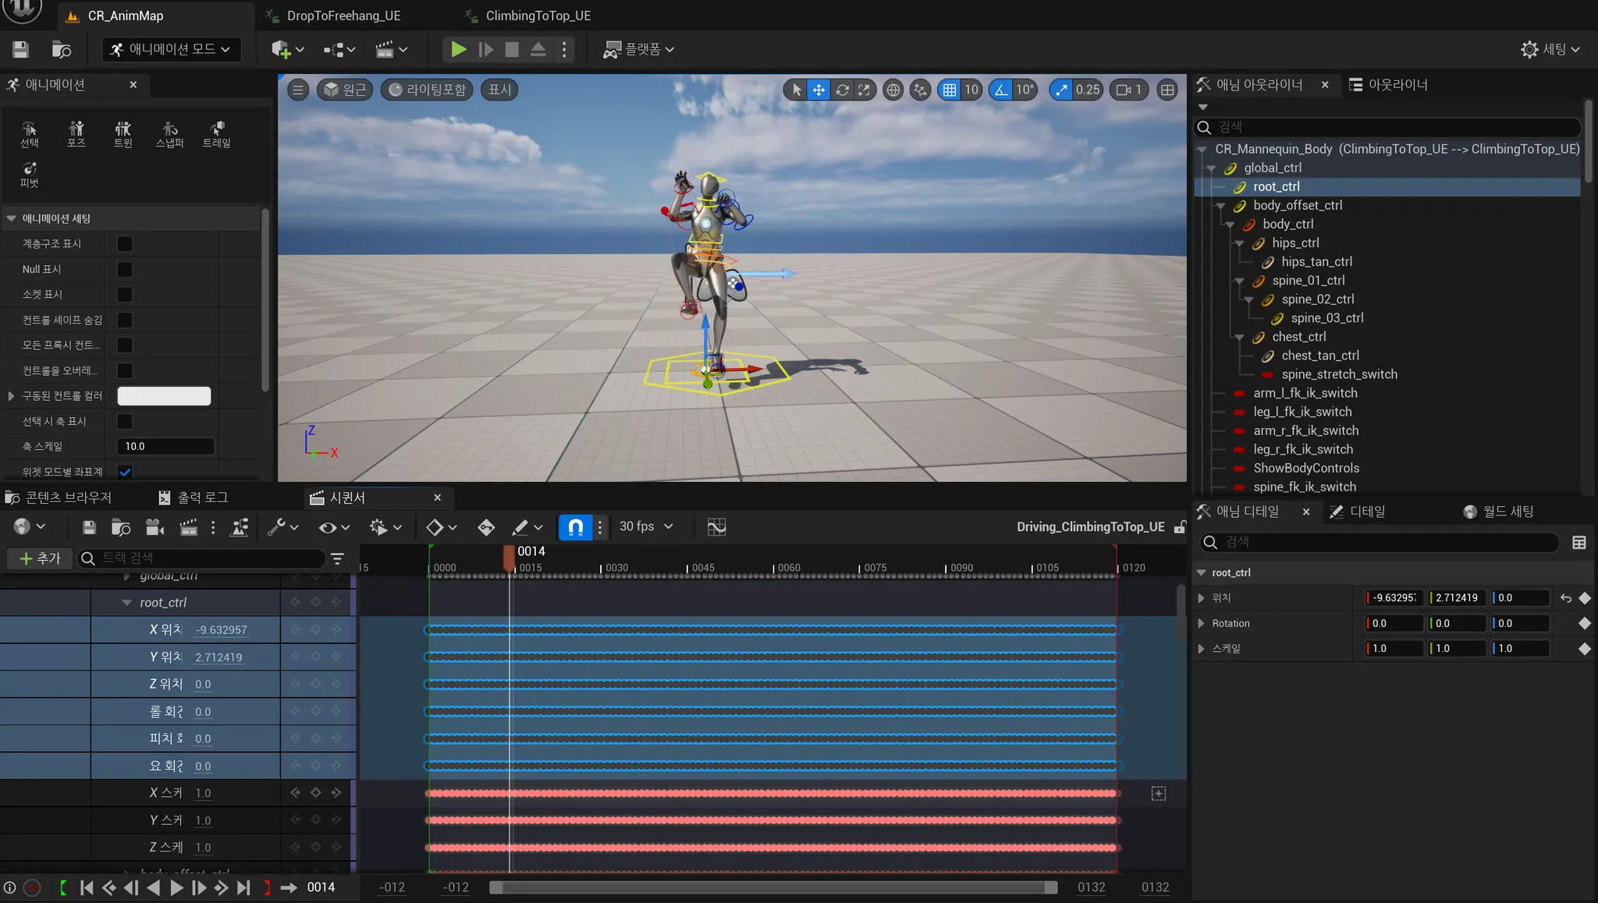Collapse the spine_01_ctrl tree node
This screenshot has height=903, width=1598.
(1239, 281)
